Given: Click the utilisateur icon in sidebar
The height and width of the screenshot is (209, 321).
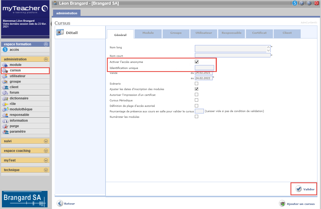Looking at the screenshot, I should [5, 76].
